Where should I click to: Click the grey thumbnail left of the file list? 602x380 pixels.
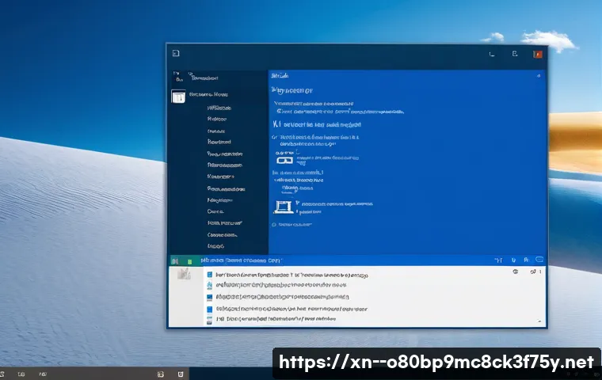pyautogui.click(x=184, y=274)
